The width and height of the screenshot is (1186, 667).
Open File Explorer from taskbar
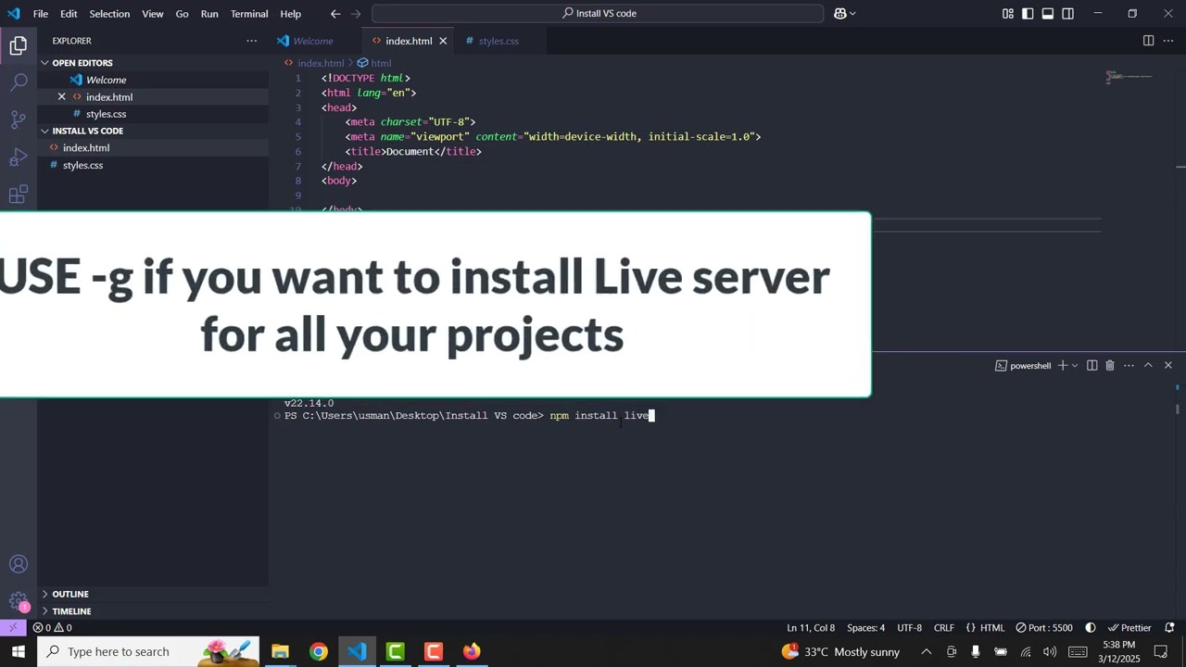click(x=280, y=651)
